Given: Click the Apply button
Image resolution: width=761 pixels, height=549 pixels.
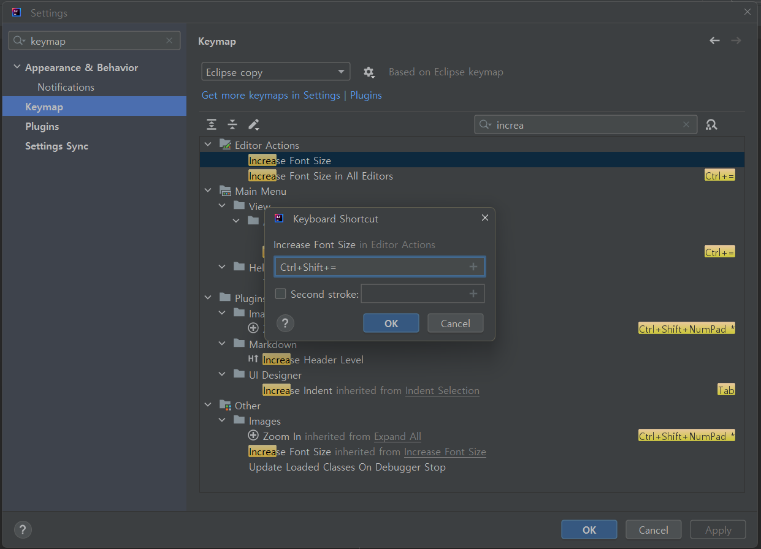Looking at the screenshot, I should coord(718,530).
